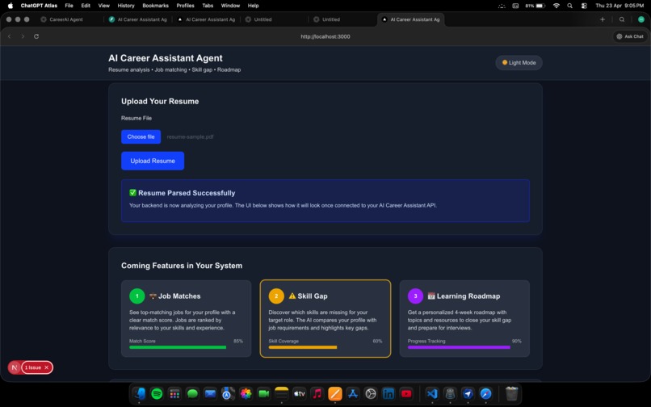
Task: Open Finder from the dock
Action: tap(139, 393)
